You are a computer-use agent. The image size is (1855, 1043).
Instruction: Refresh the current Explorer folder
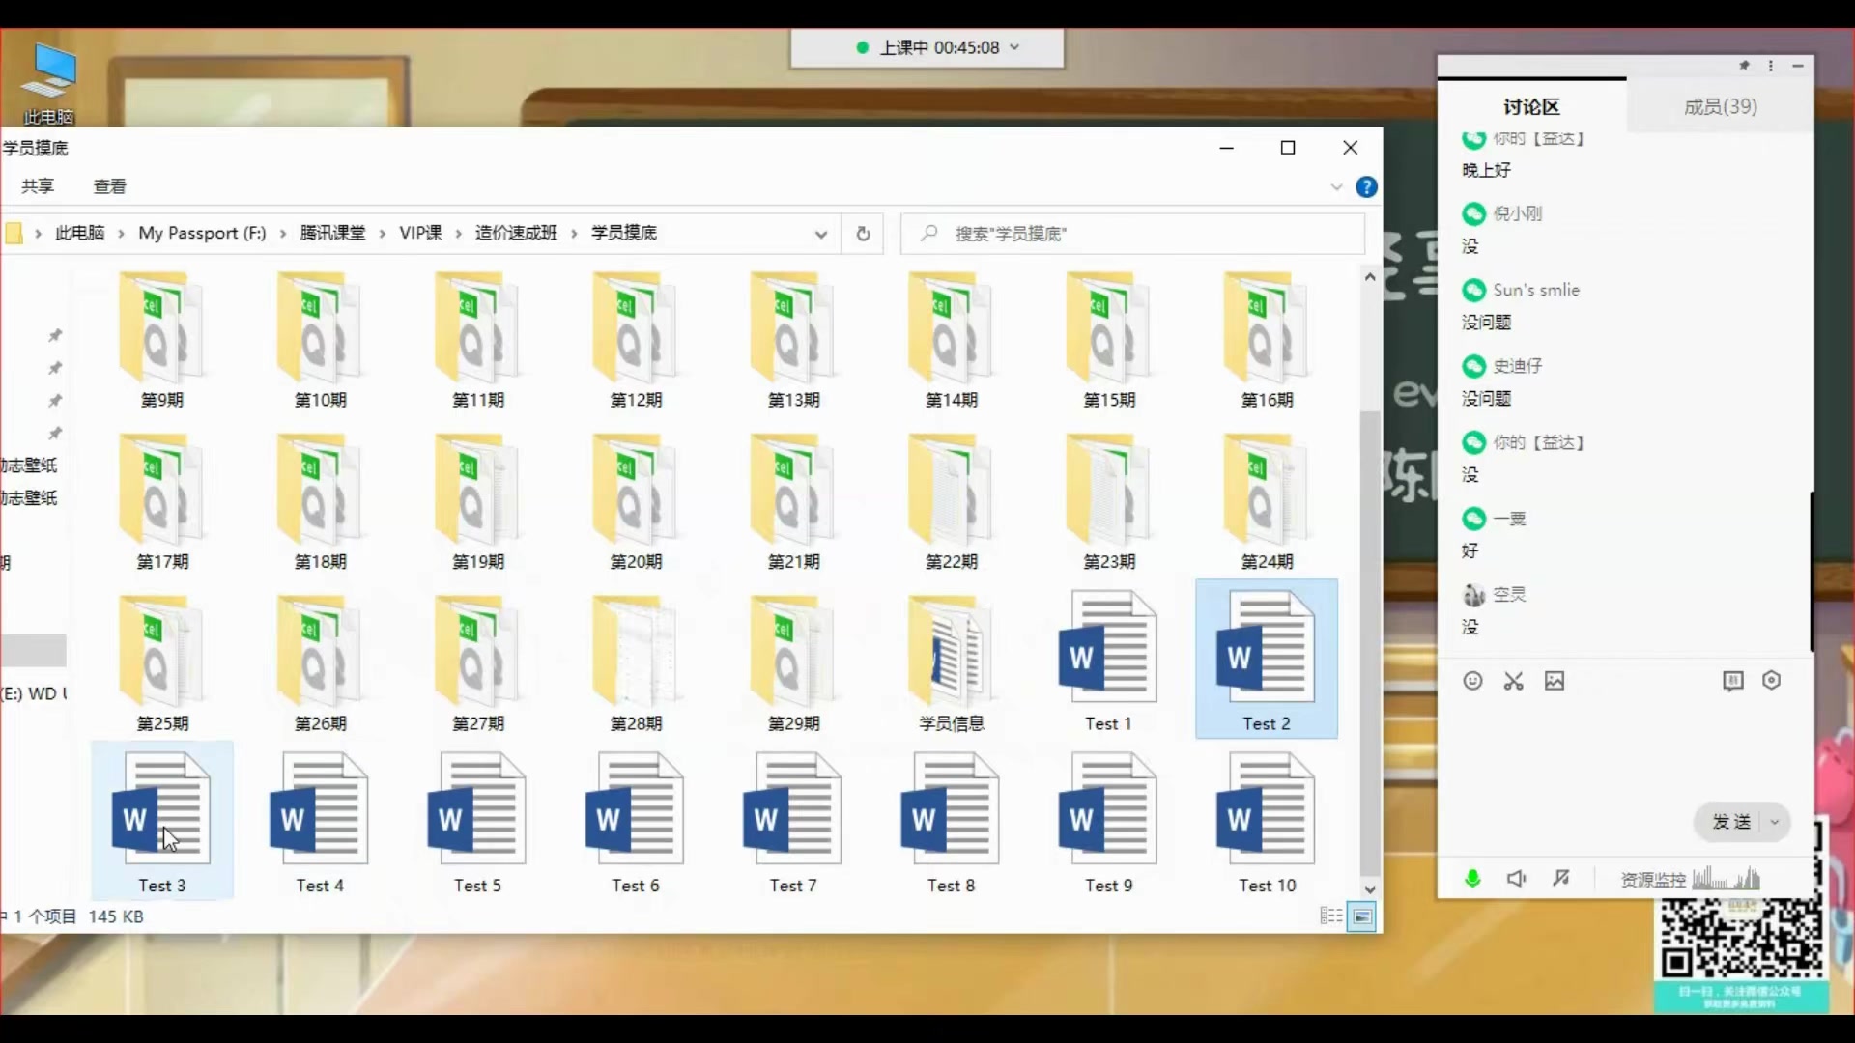click(863, 234)
